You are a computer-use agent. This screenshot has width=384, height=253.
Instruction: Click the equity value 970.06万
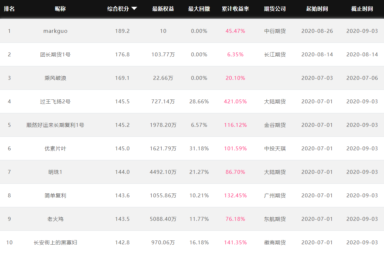click(163, 242)
